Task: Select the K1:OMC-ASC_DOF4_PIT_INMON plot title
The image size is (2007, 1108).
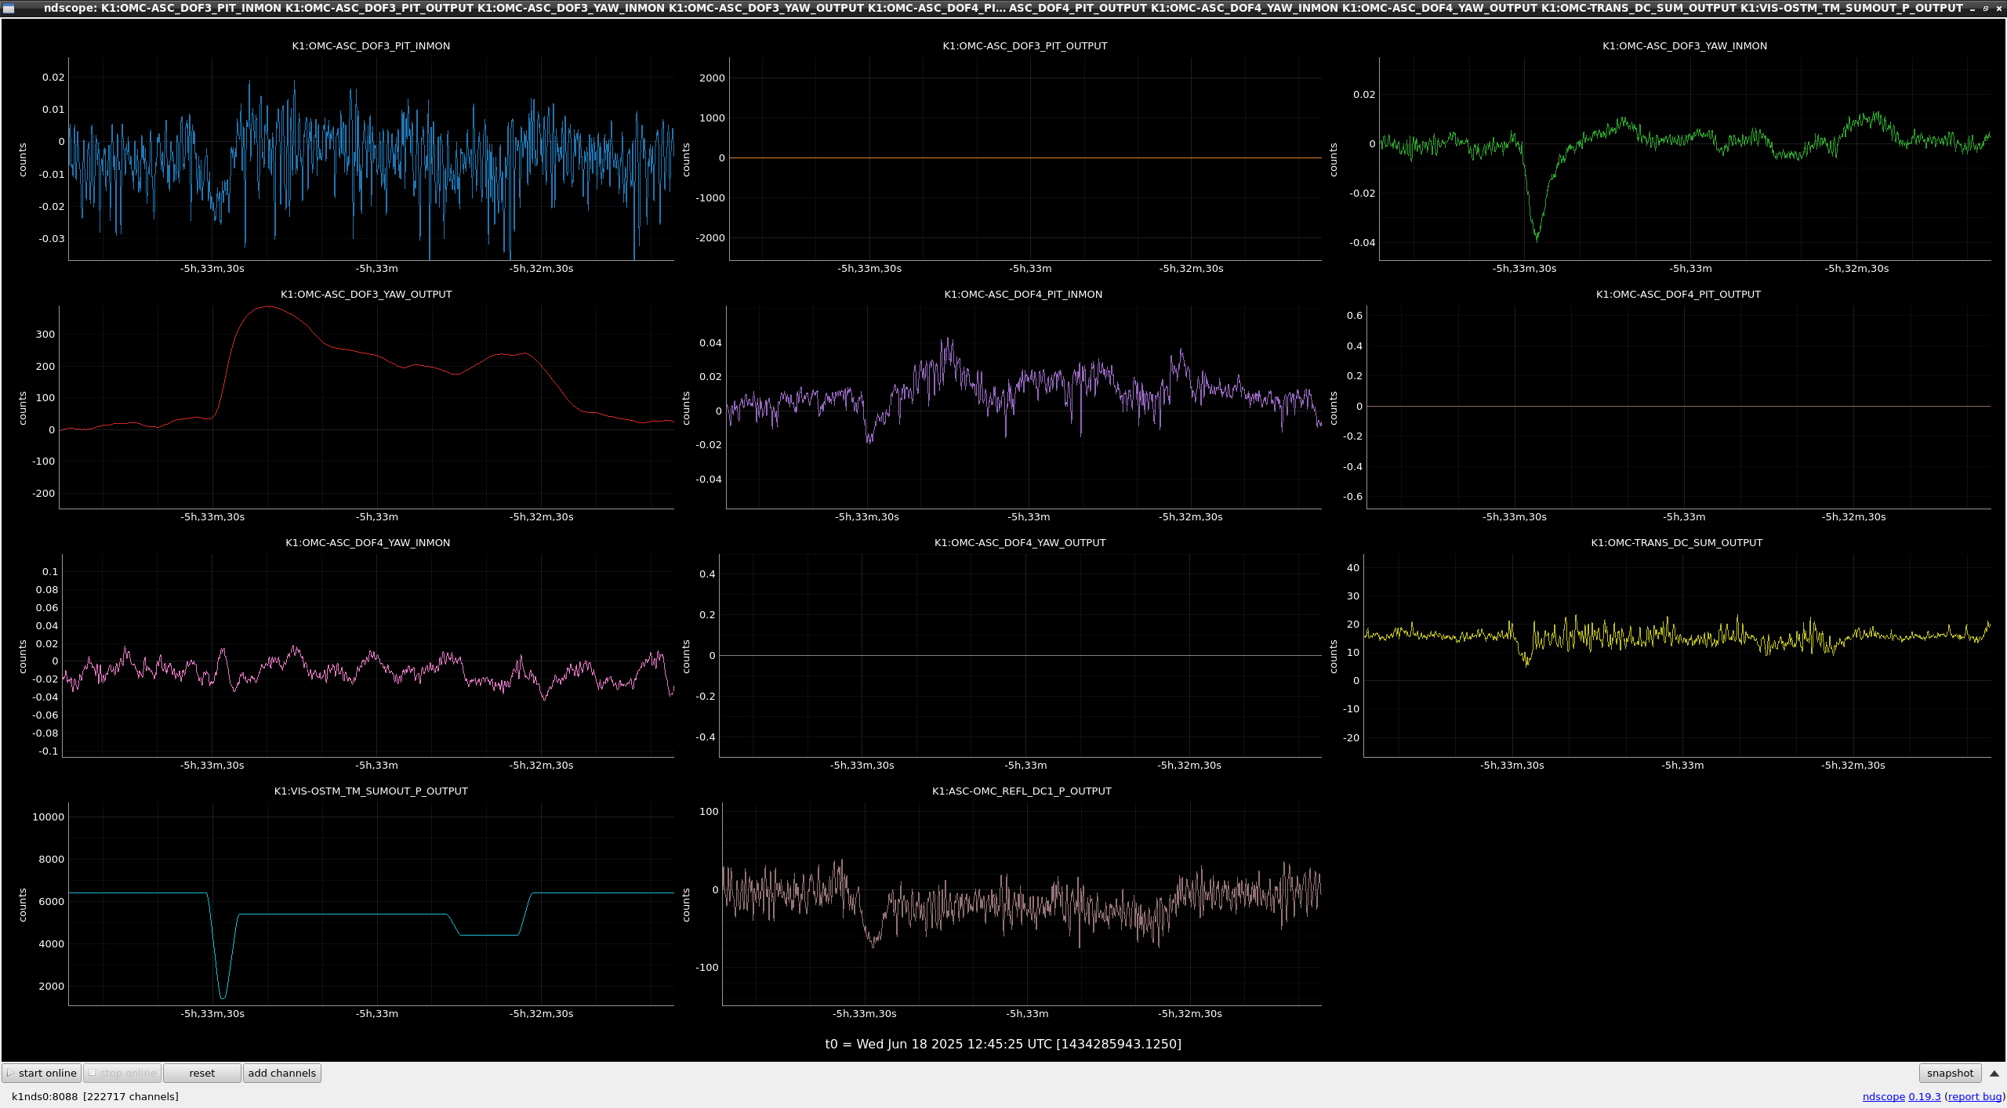Action: point(1023,294)
